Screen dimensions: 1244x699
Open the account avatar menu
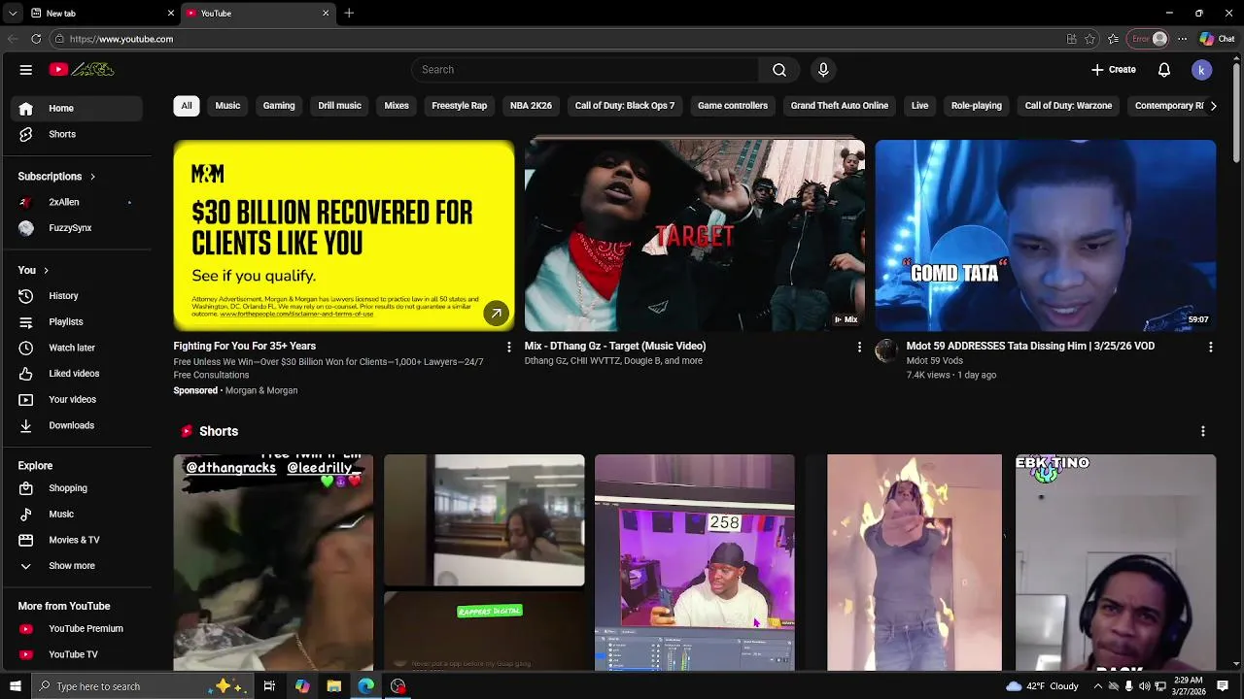pos(1202,70)
